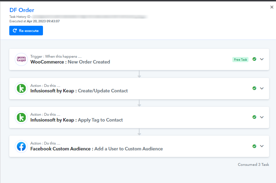Expand the Create/Update Contact step details
The height and width of the screenshot is (183, 276).
tap(262, 88)
